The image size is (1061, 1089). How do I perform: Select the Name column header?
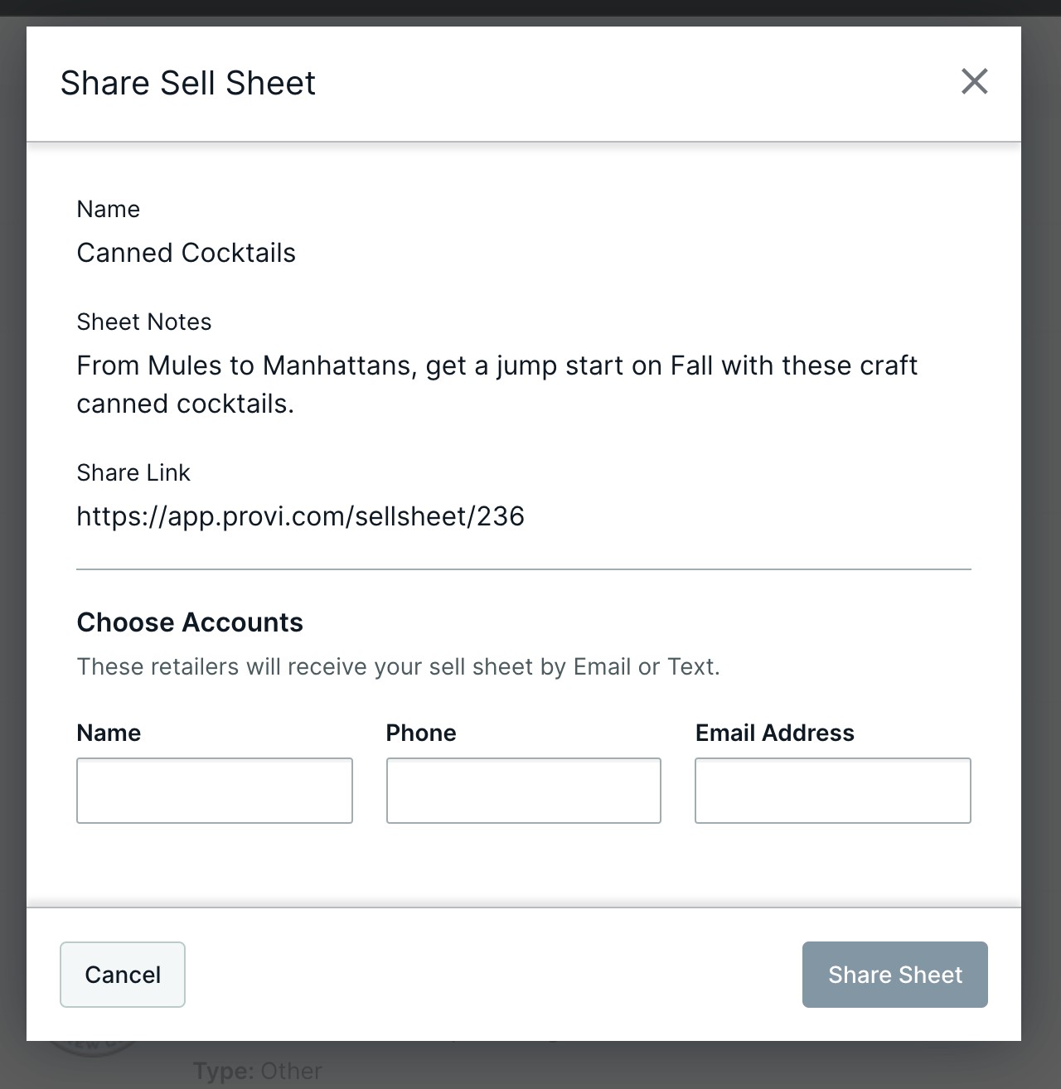click(109, 733)
